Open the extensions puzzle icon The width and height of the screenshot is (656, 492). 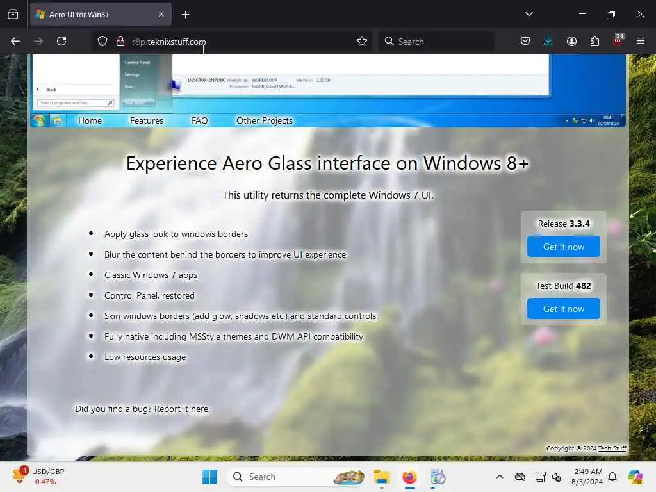594,41
